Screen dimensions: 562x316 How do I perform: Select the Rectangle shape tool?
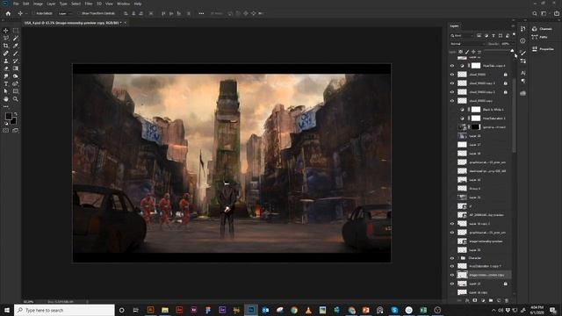[x=16, y=91]
